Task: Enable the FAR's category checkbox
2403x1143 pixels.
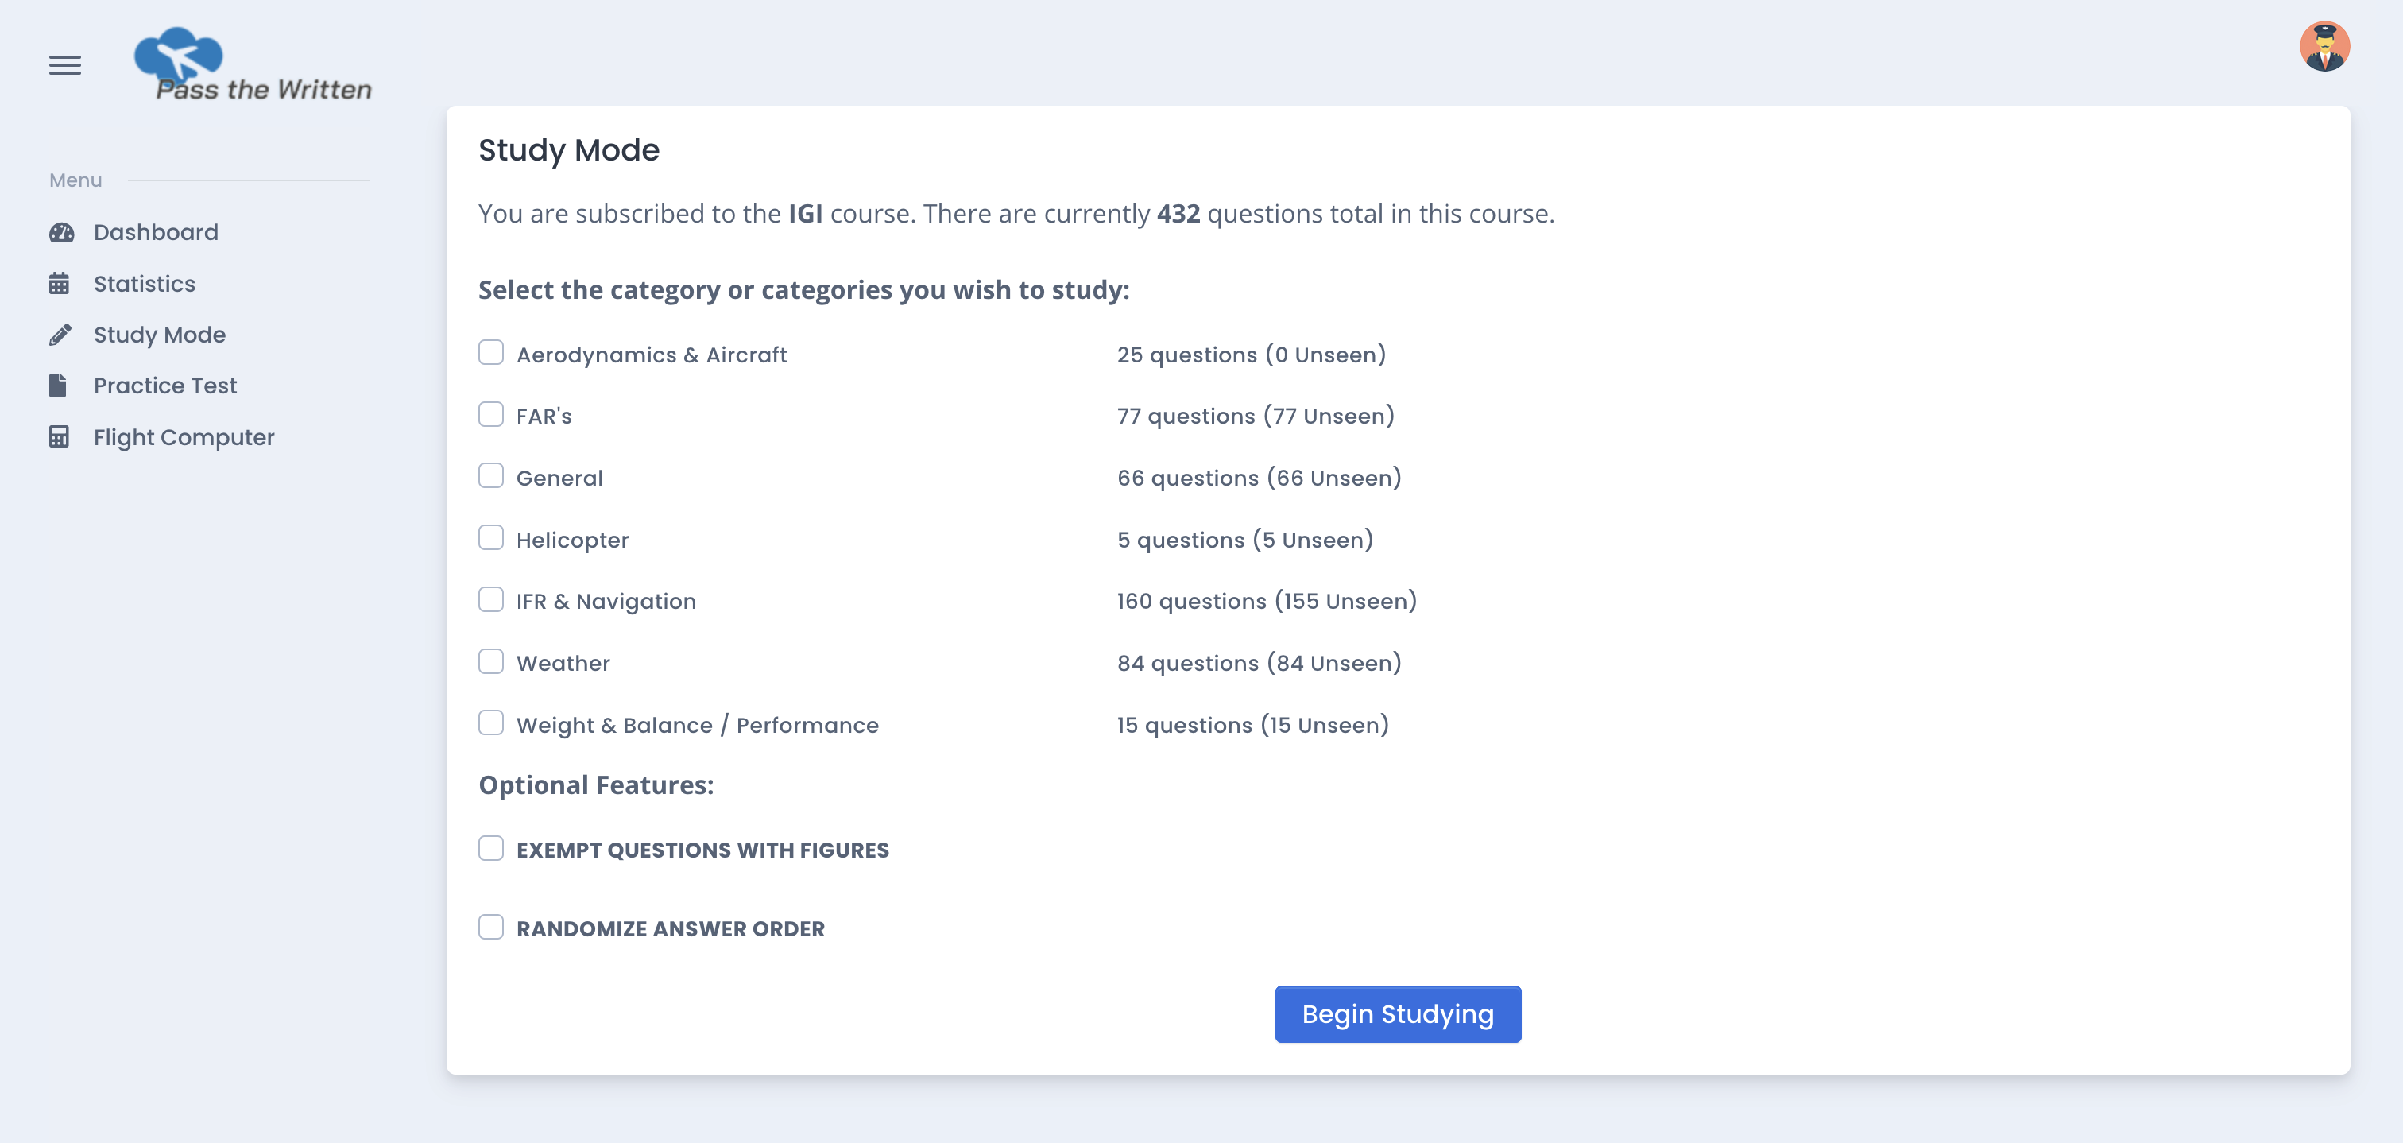Action: (x=490, y=414)
